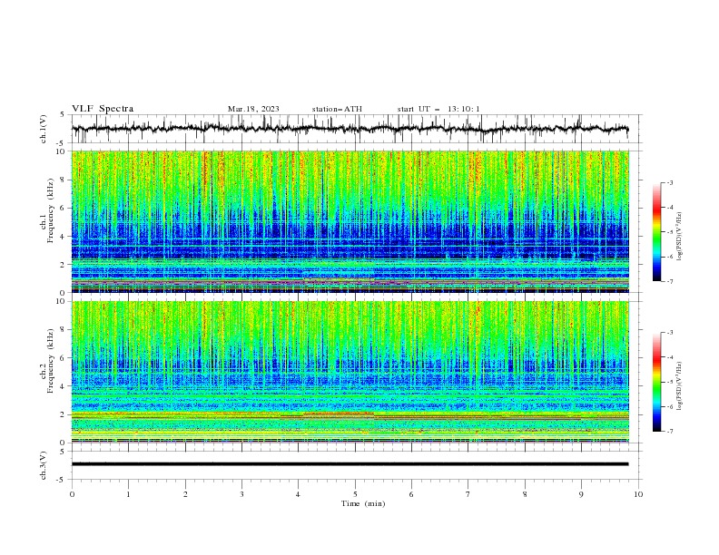This screenshot has width=719, height=555.
Task: Click the "ch.1(V)" waveform axis label
Action: [x=44, y=129]
